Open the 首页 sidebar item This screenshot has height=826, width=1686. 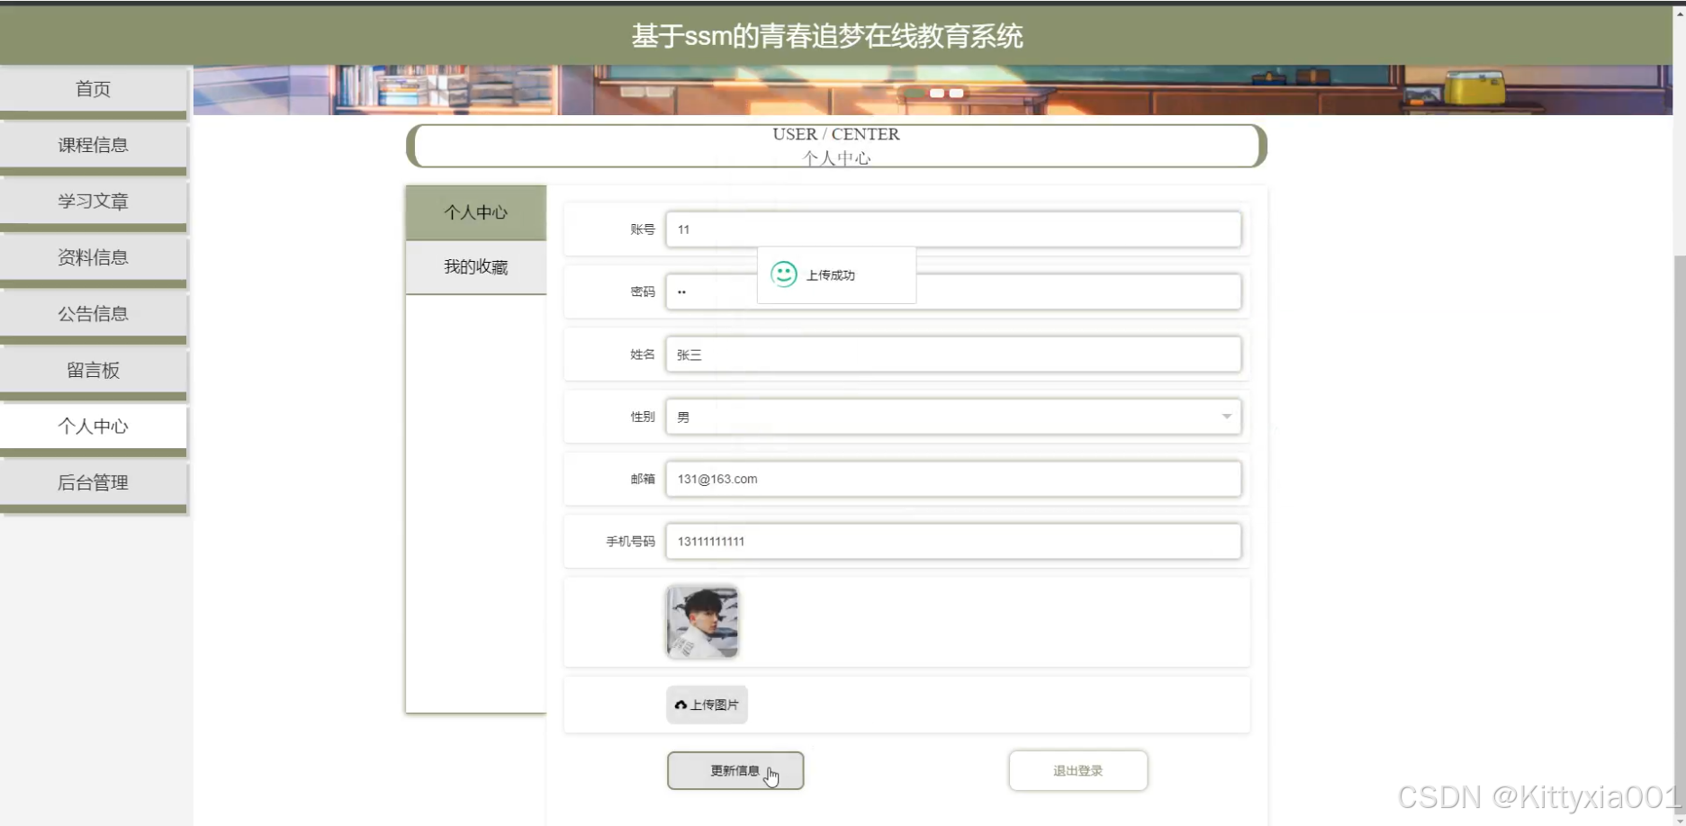[94, 89]
